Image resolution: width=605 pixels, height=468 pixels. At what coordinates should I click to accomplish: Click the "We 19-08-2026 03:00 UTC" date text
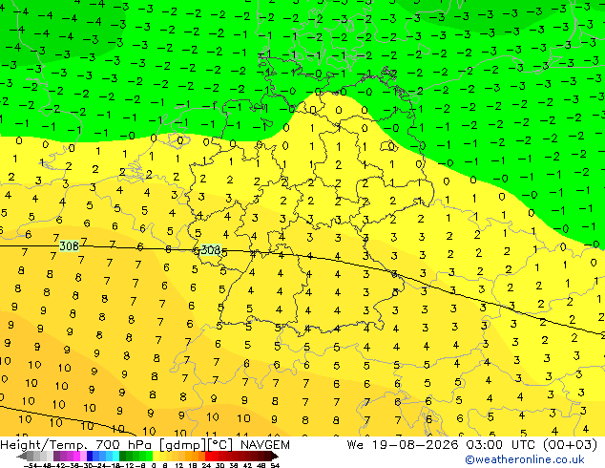440,445
